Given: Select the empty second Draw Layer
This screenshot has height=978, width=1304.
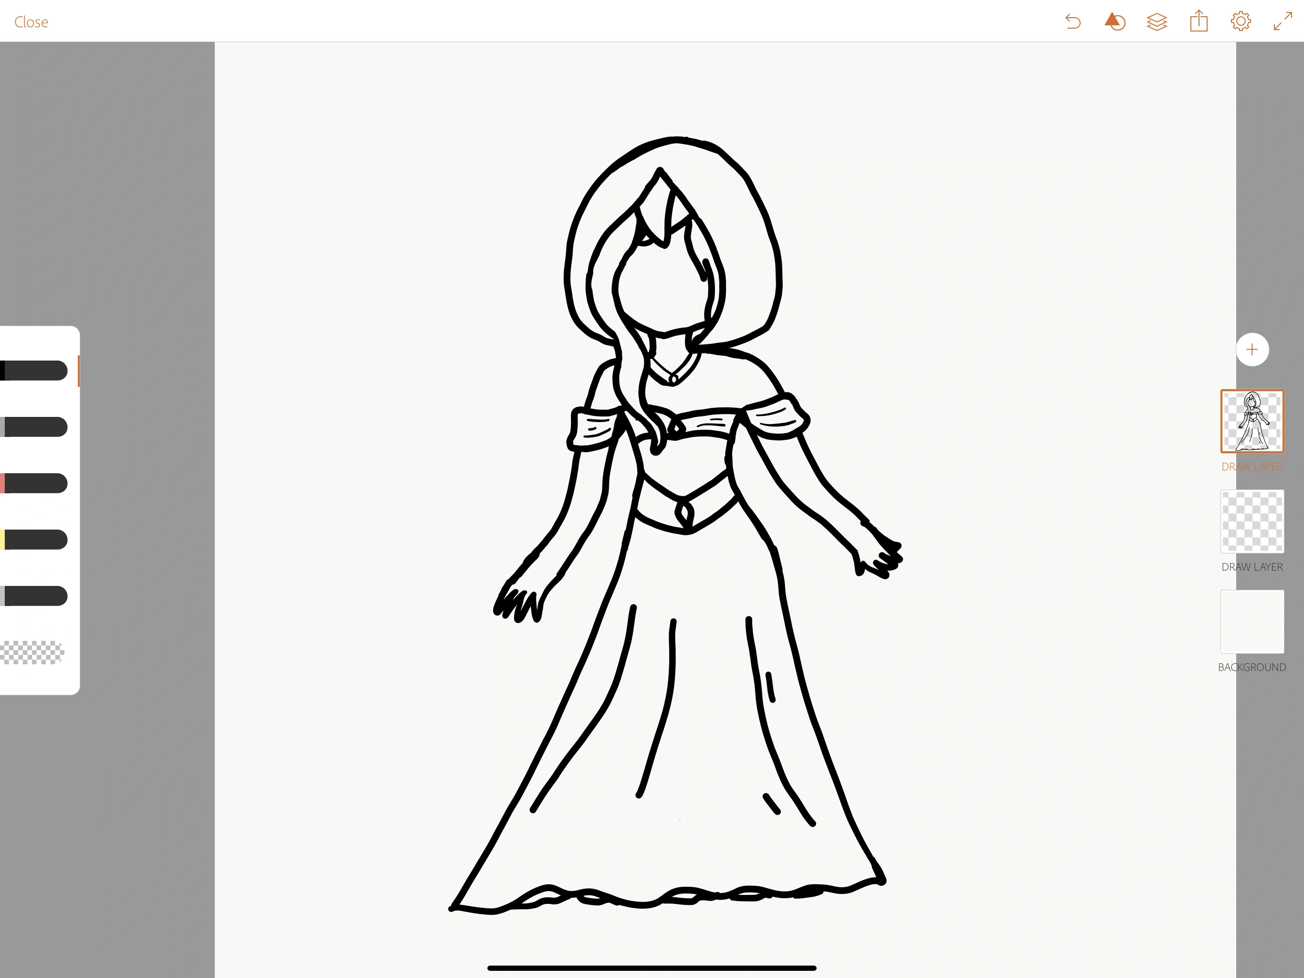Looking at the screenshot, I should 1252,521.
